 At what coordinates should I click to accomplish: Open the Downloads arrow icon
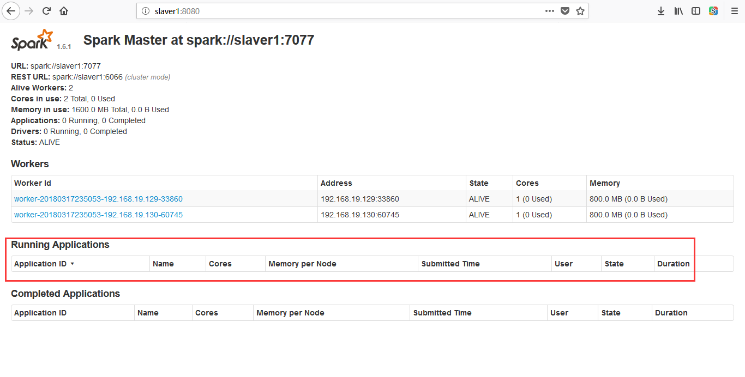661,11
